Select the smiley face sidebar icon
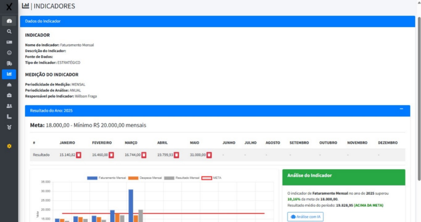Screen dimensions: 421x222 point(9,53)
